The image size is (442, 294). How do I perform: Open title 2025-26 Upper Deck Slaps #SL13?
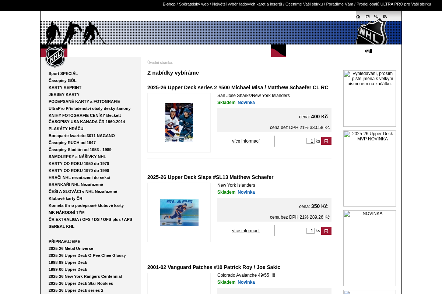tap(210, 177)
